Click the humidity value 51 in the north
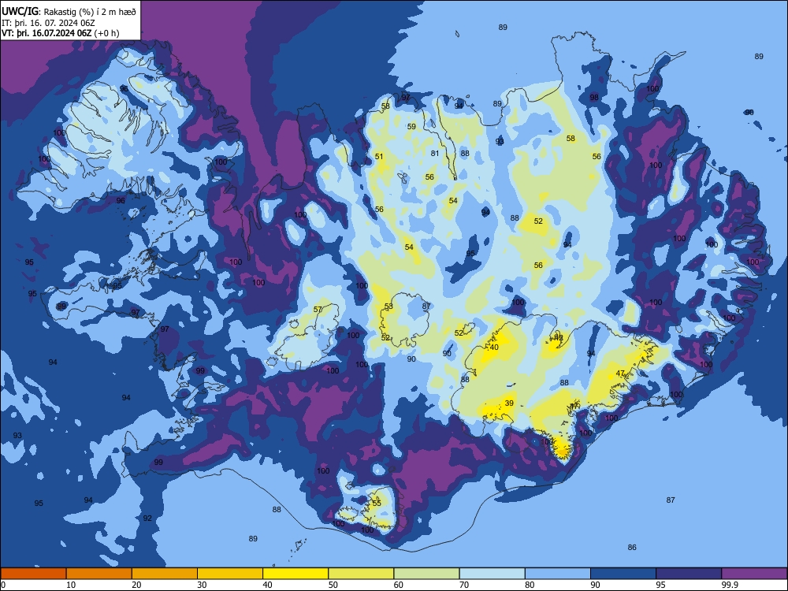Image resolution: width=788 pixels, height=591 pixels. [x=379, y=156]
